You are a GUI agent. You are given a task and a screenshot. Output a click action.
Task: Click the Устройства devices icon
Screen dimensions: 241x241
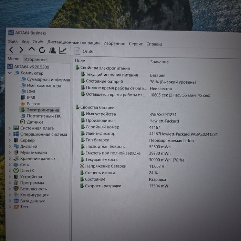click(16, 176)
